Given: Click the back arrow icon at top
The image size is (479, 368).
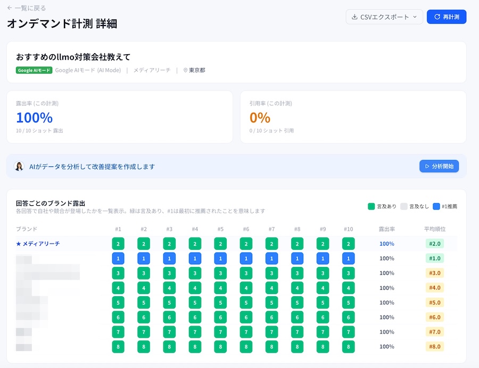Looking at the screenshot, I should (x=10, y=8).
